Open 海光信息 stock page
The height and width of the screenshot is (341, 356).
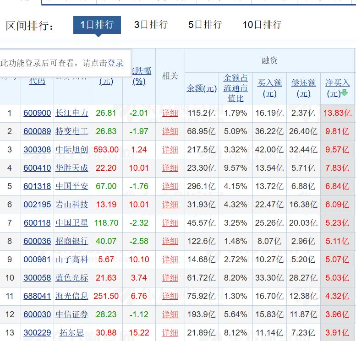(72, 296)
